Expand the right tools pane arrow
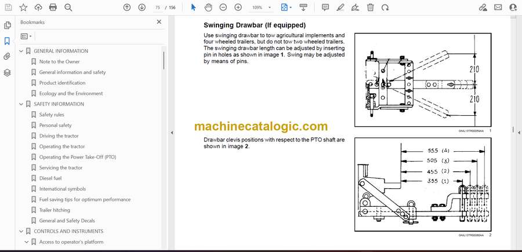522x252 pixels. tap(519, 133)
